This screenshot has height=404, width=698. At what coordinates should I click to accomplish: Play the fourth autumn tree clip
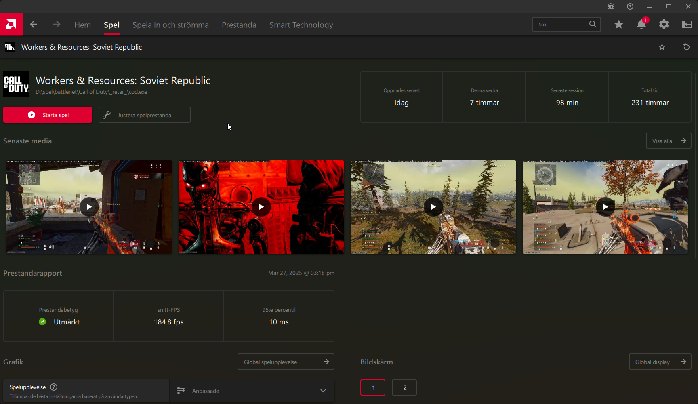pyautogui.click(x=605, y=207)
